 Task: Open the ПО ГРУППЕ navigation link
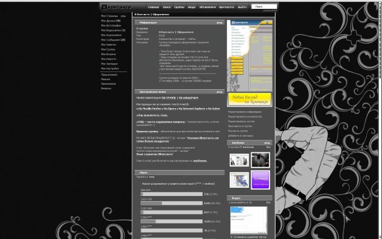pos(169,98)
